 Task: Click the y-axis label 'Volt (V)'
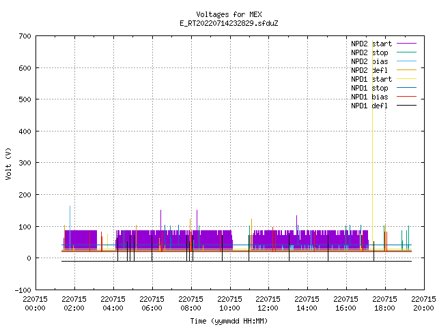[8, 163]
